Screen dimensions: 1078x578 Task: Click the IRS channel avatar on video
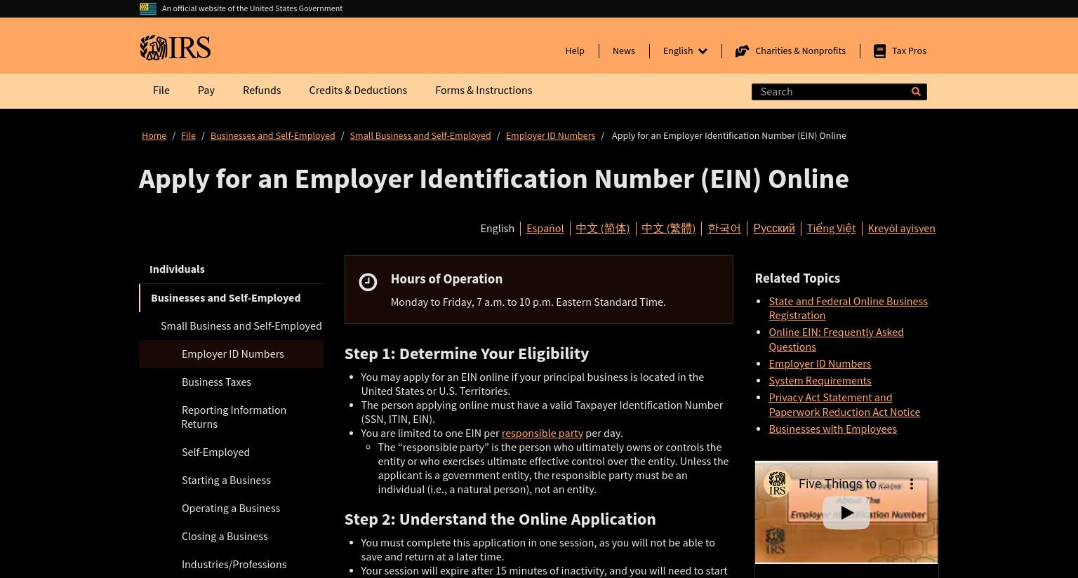(777, 483)
